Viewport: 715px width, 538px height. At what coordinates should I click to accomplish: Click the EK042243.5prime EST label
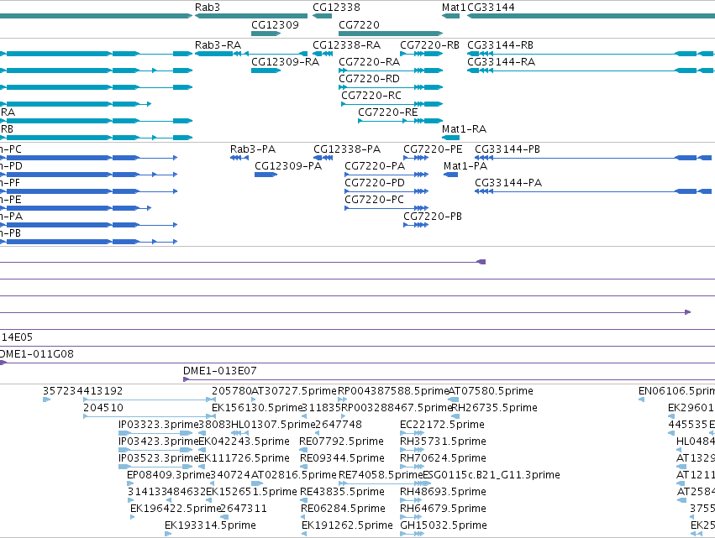click(244, 441)
